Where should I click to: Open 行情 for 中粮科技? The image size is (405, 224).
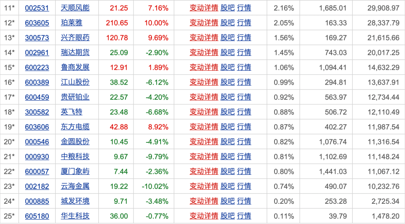pyautogui.click(x=244, y=157)
